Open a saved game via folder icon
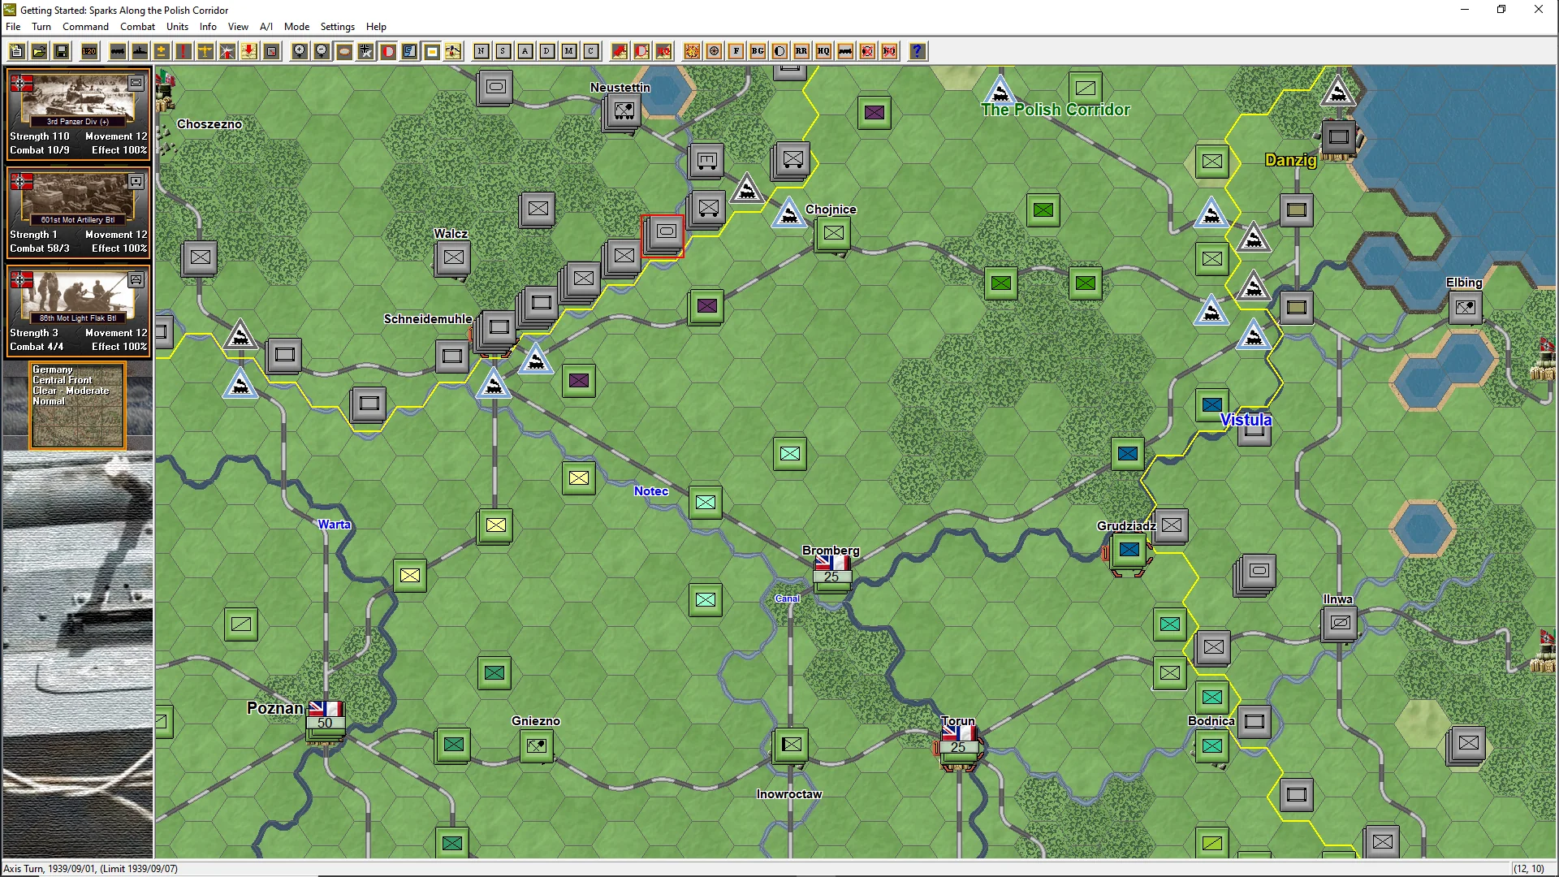1559x877 pixels. [38, 51]
